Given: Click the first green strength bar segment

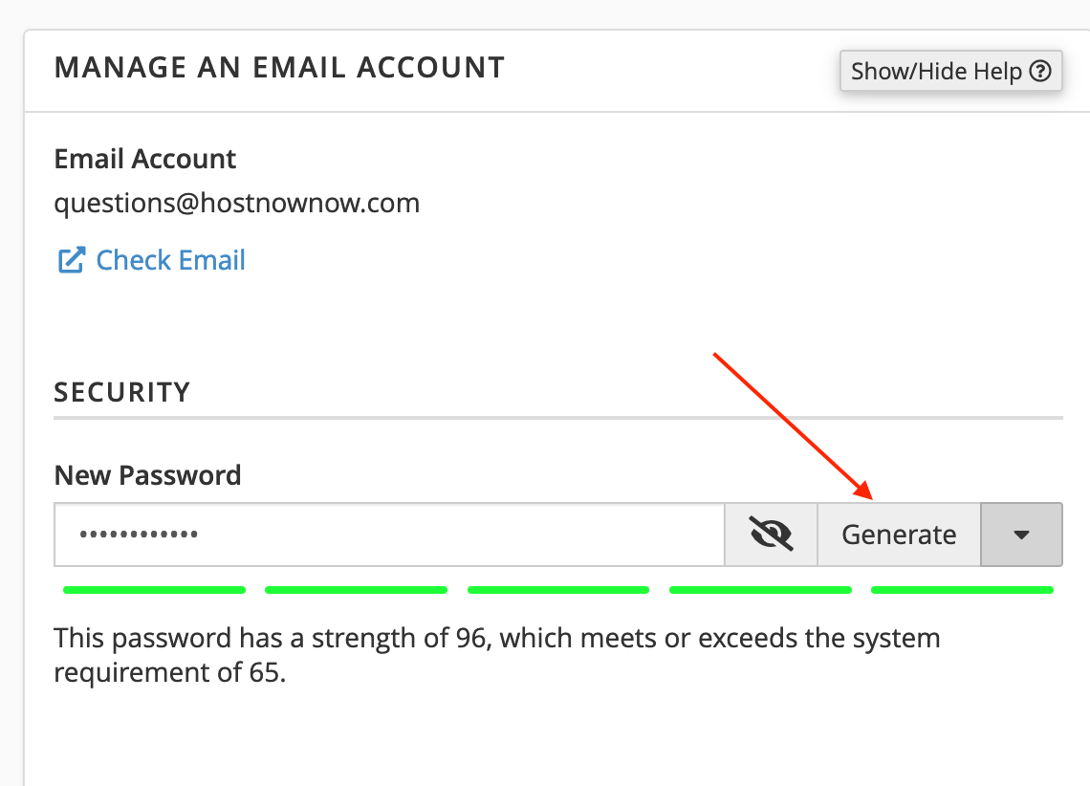Looking at the screenshot, I should (x=154, y=590).
